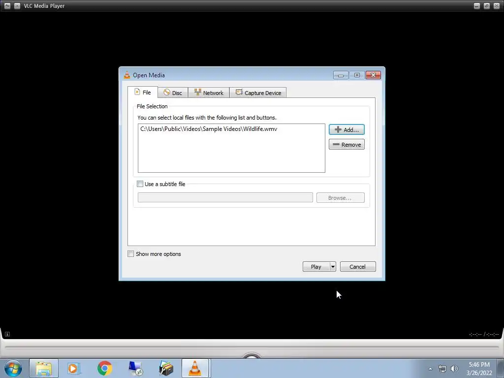Viewport: 504px width, 378px height.
Task: Open the Windows Start menu
Action: click(13, 368)
